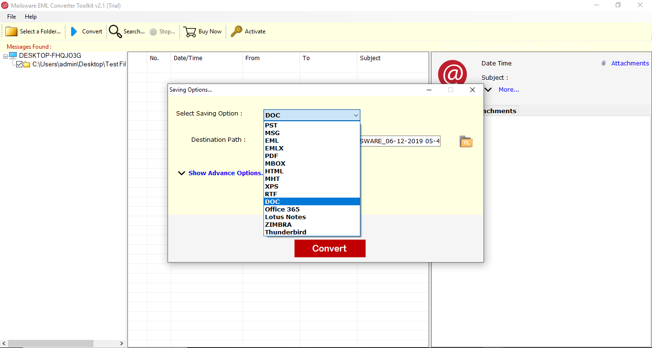
Task: Choose PST from saving options list
Action: (x=312, y=126)
